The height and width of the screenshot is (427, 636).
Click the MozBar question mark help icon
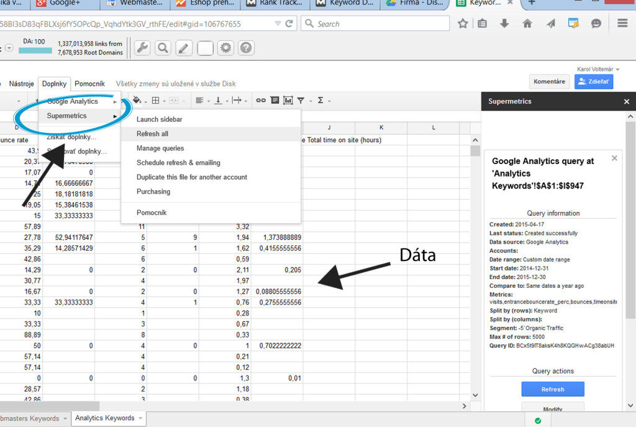click(x=246, y=48)
